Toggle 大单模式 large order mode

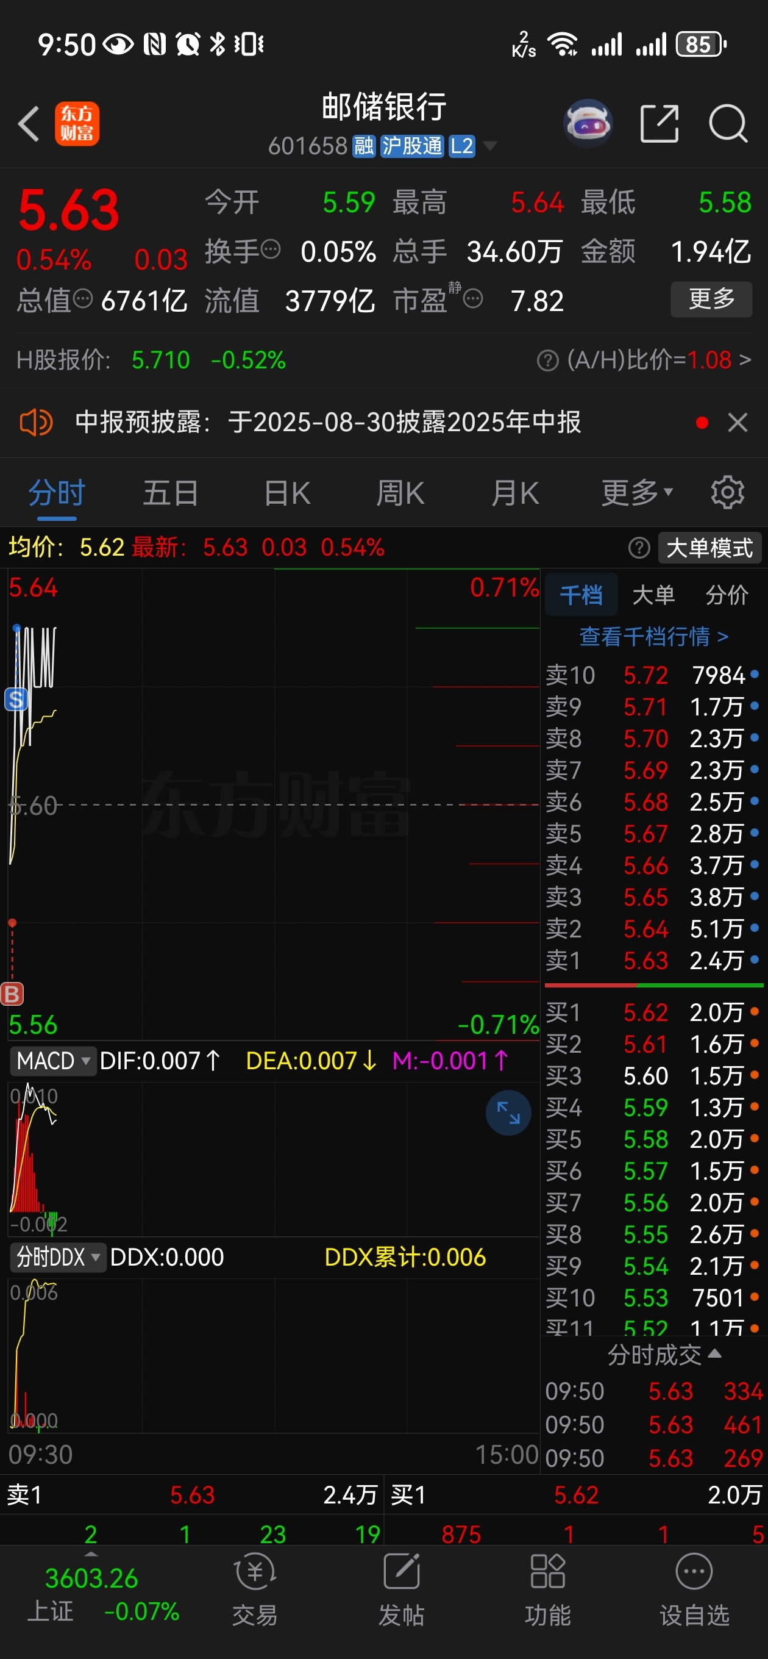[709, 548]
